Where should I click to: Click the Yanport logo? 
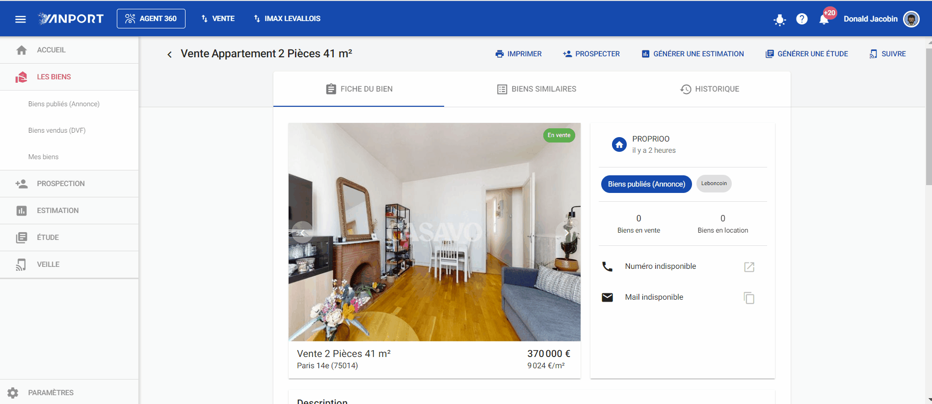point(71,19)
